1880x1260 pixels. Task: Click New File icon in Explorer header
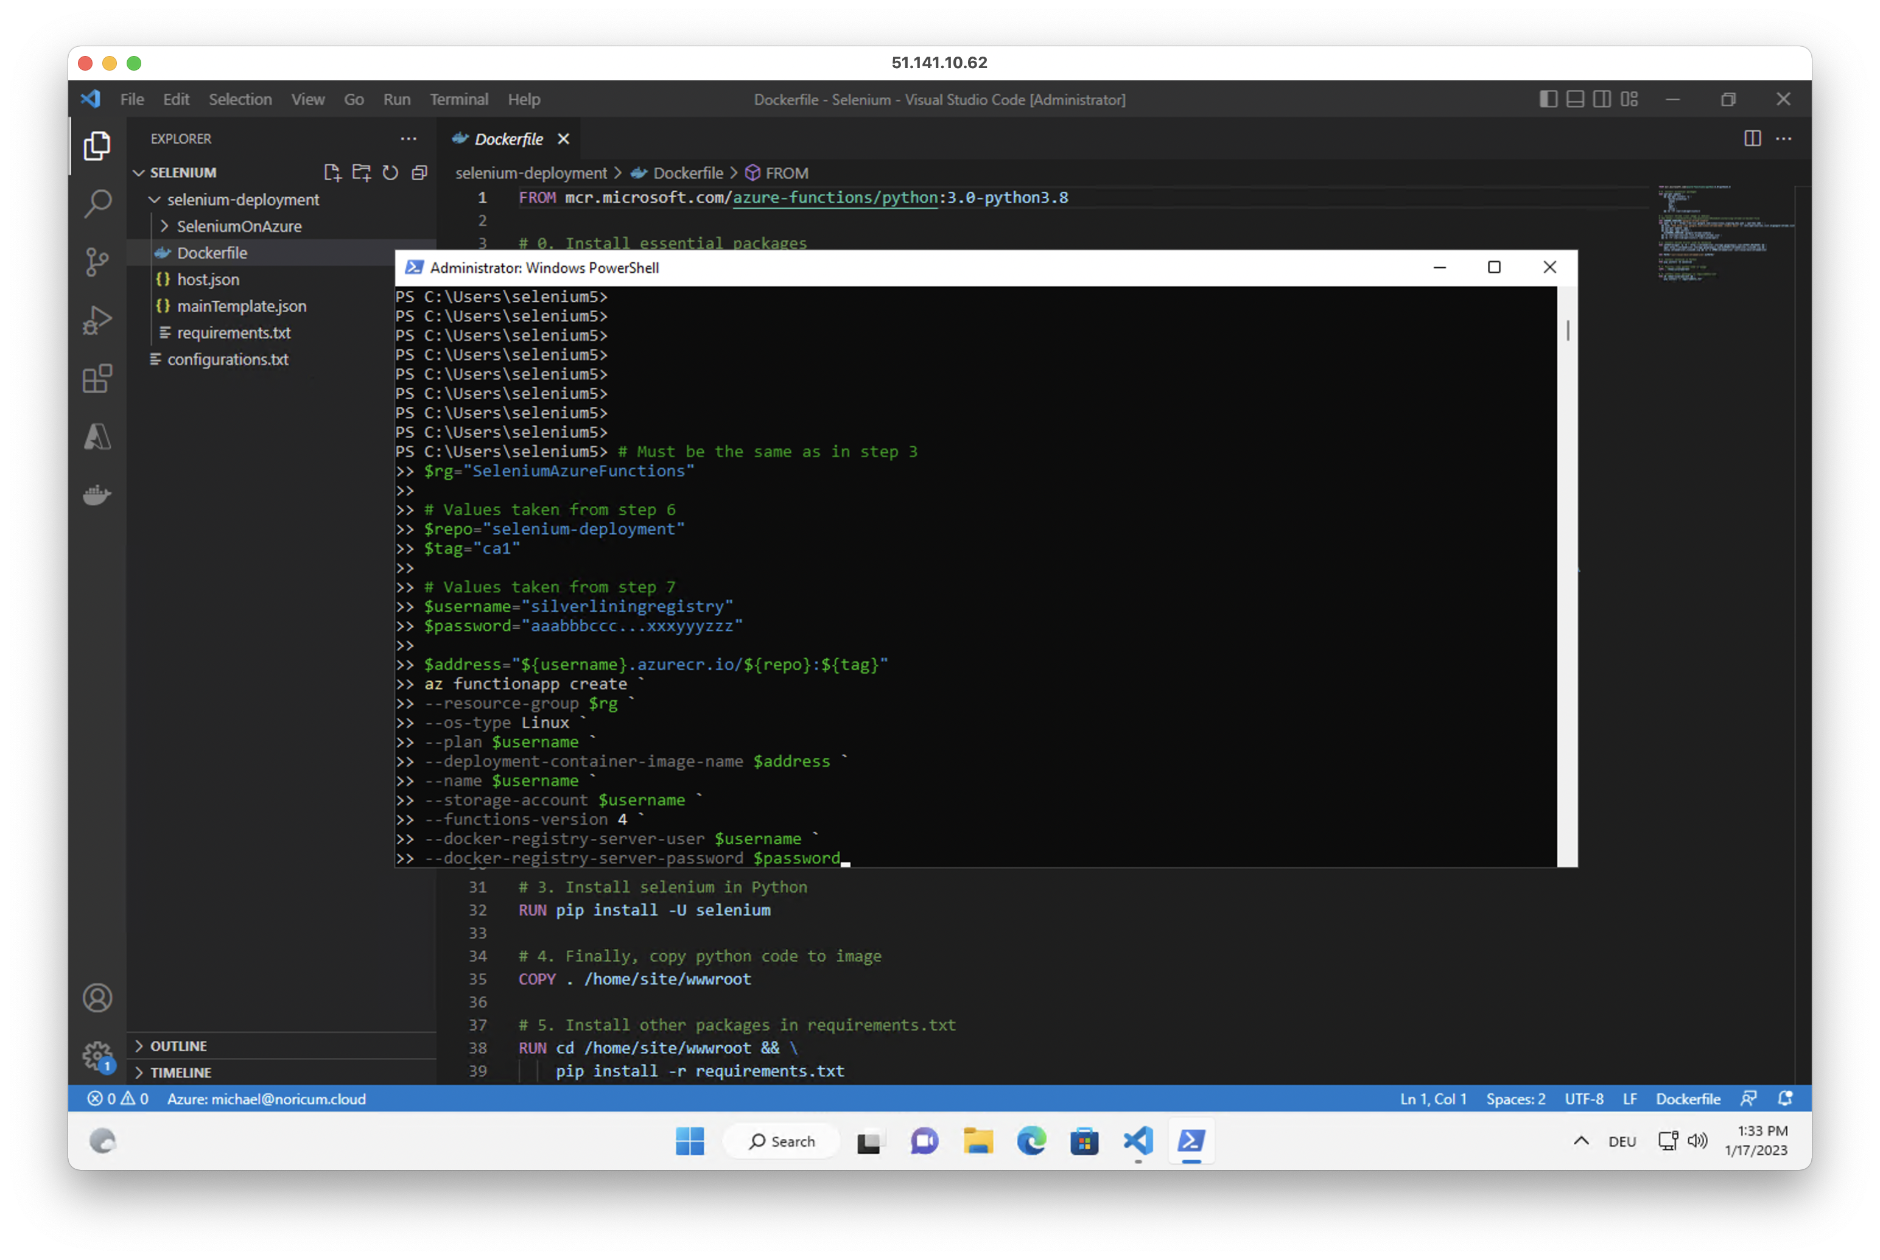(x=332, y=173)
